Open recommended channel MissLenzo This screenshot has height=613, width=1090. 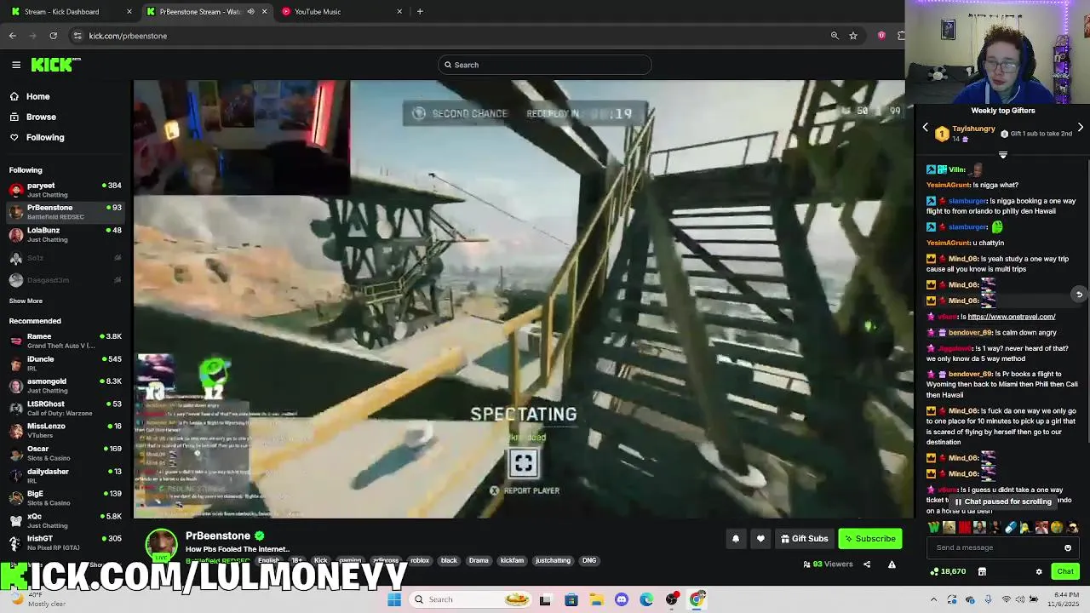click(x=65, y=431)
